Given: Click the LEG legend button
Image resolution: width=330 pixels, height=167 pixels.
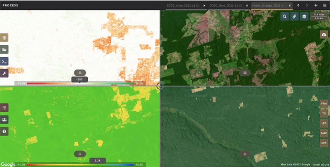Looking at the screenshot, I should click(x=324, y=123).
